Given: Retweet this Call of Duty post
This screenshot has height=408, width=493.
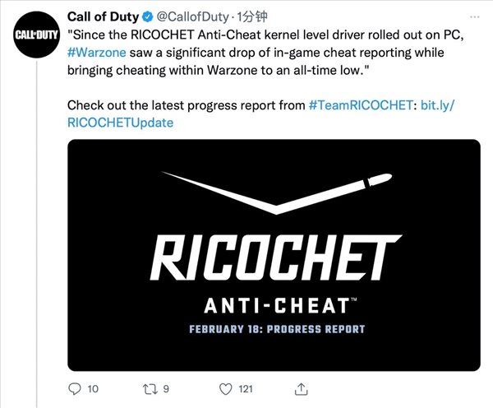Looking at the screenshot, I should pos(150,389).
